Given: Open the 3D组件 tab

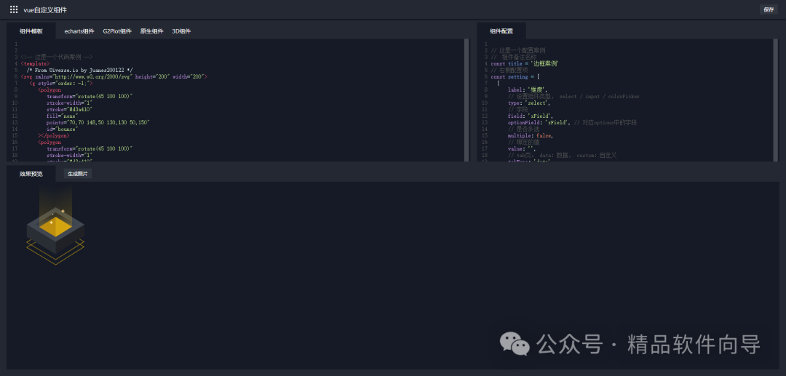Looking at the screenshot, I should 181,31.
